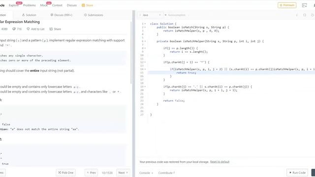Collapse the fold arrow at line 6

point(145,41)
